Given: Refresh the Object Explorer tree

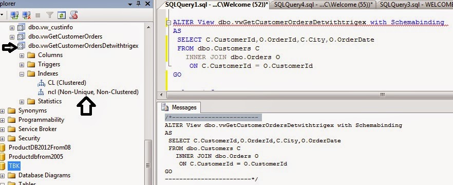Looking at the screenshot, I should [61, 15].
